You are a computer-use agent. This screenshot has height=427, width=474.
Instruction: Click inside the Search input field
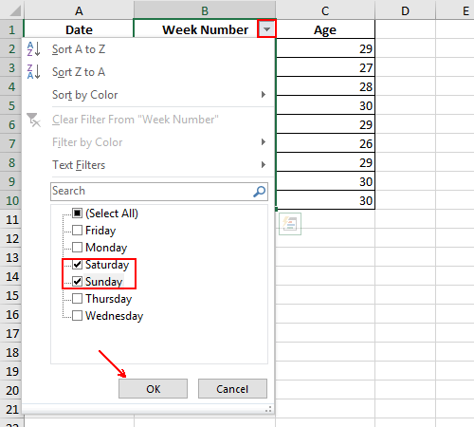pyautogui.click(x=152, y=192)
